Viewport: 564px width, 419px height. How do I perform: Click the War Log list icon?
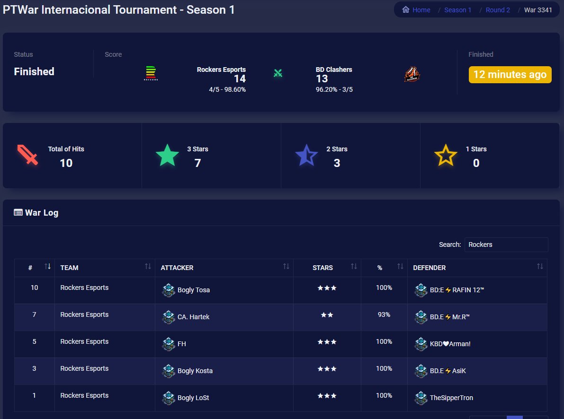18,212
